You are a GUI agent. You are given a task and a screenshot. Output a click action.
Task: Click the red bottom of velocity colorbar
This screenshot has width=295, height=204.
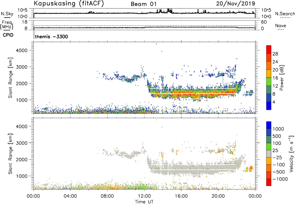269,182
